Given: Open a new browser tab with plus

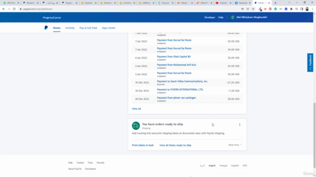Looking at the screenshot, I should pos(276,3).
